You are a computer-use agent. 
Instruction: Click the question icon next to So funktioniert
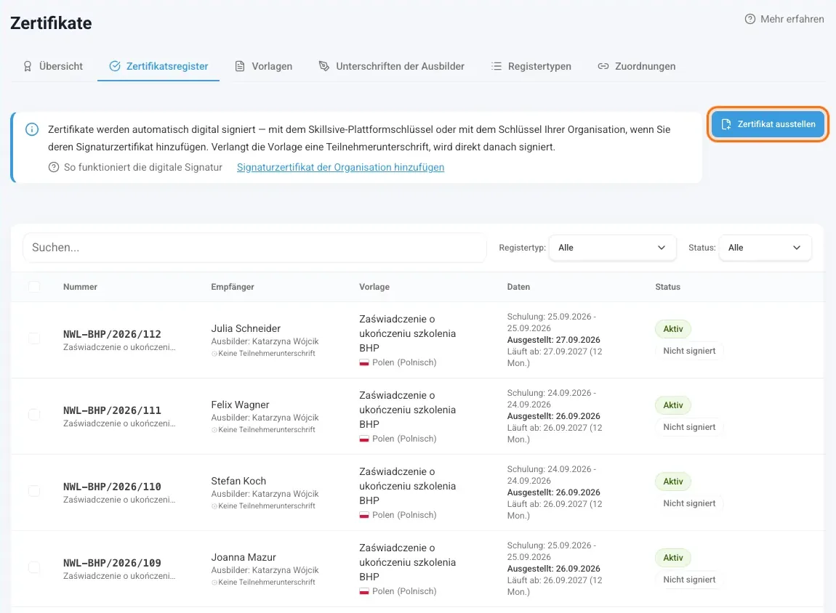click(53, 167)
